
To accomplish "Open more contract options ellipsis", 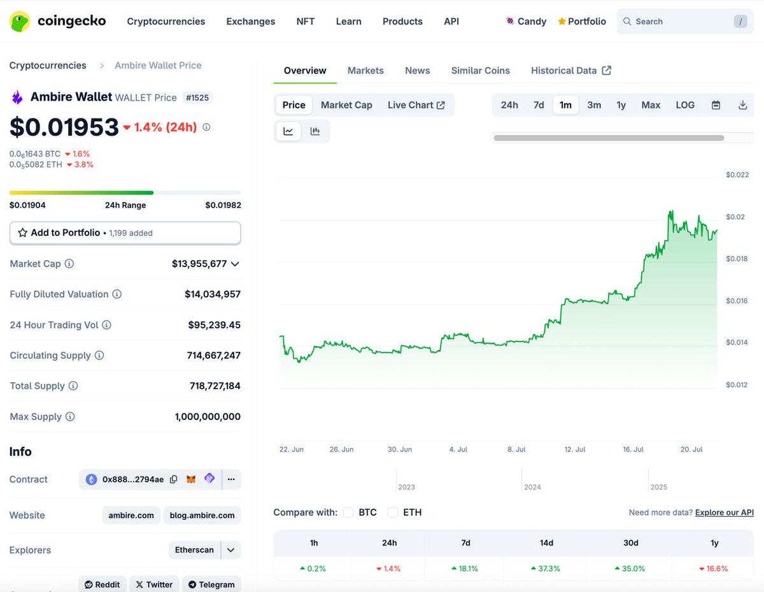I will (231, 479).
